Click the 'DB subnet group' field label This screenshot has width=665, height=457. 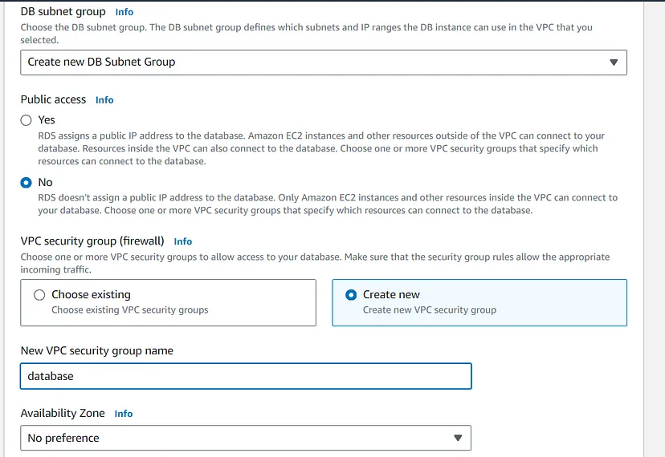coord(63,11)
